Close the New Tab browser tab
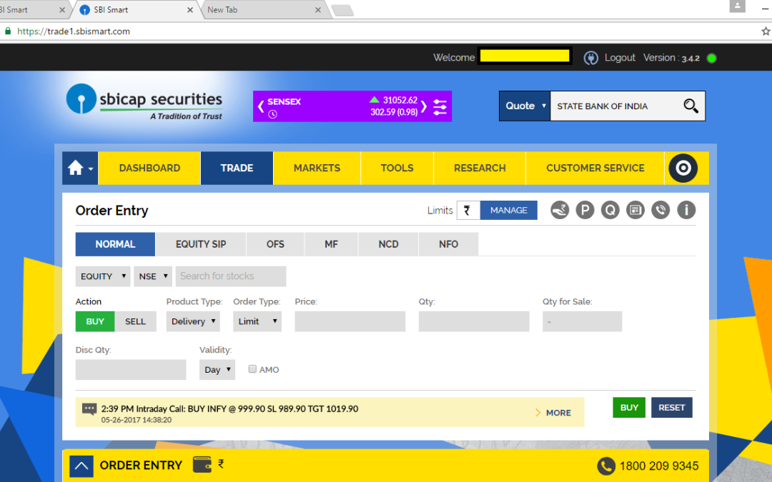The height and width of the screenshot is (482, 772). [318, 10]
